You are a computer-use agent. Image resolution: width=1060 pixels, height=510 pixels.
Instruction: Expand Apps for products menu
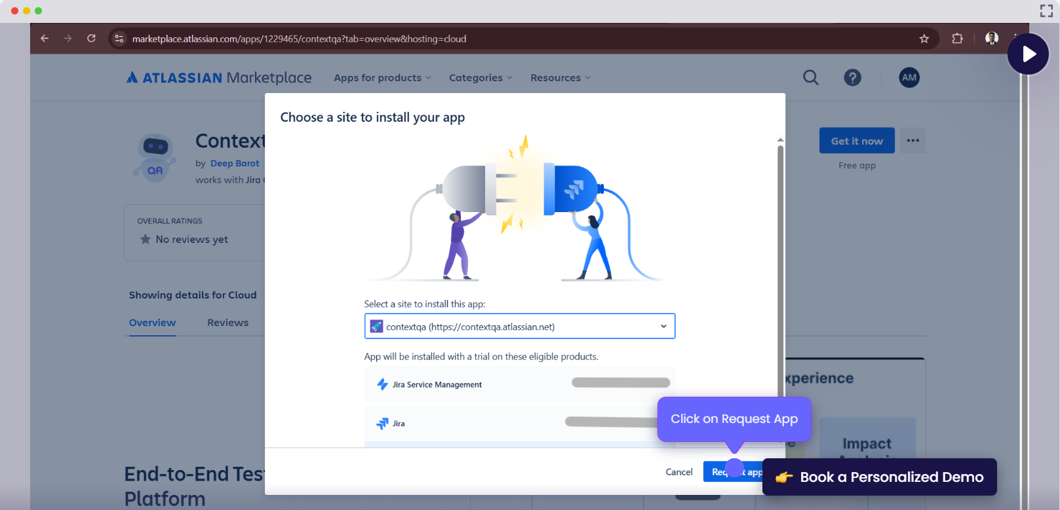point(382,78)
